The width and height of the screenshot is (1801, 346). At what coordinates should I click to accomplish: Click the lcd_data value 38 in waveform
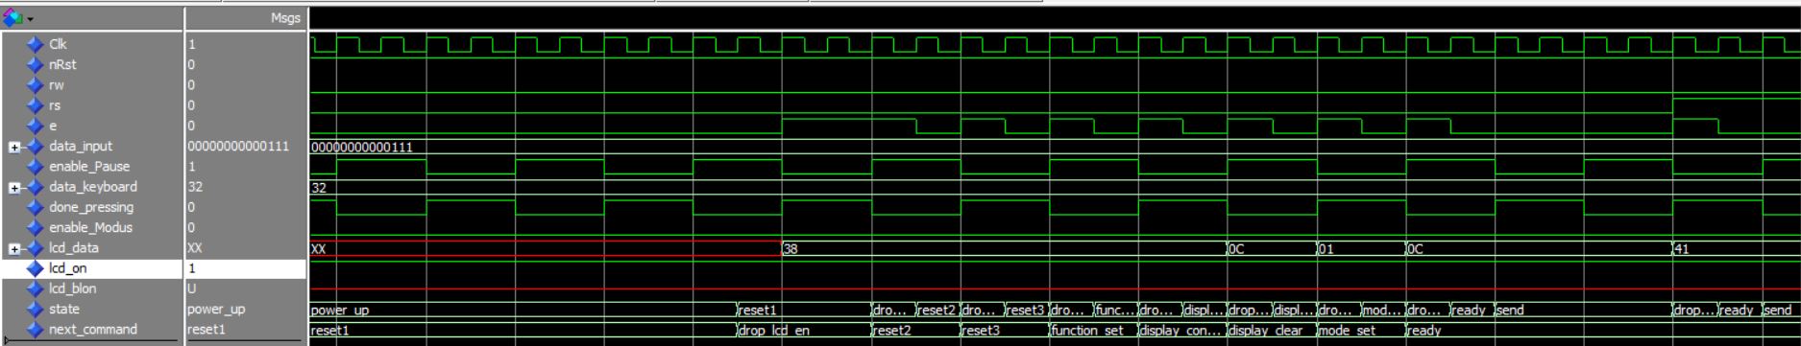pos(791,248)
